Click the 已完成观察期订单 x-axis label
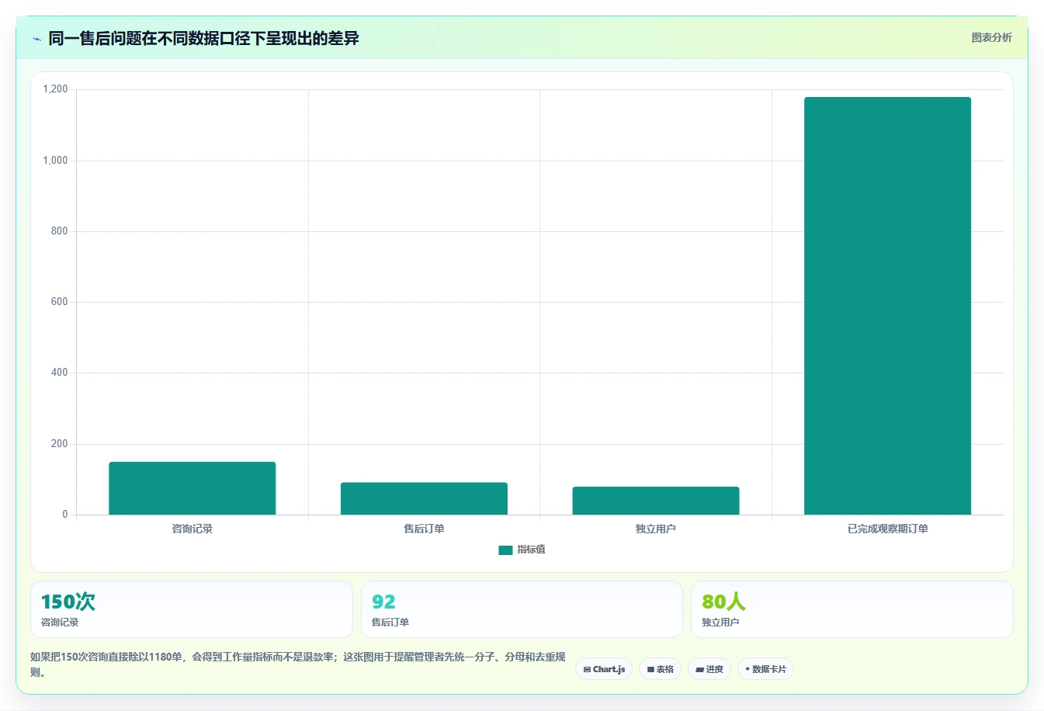This screenshot has width=1044, height=711. pos(887,529)
